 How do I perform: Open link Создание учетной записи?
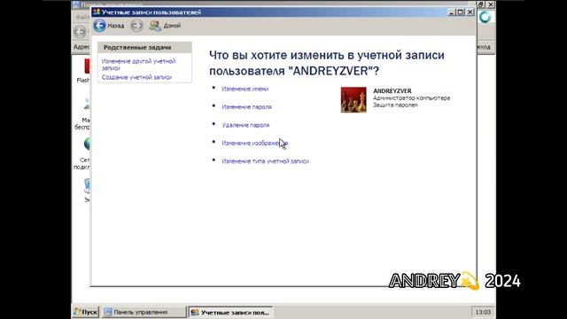point(136,77)
